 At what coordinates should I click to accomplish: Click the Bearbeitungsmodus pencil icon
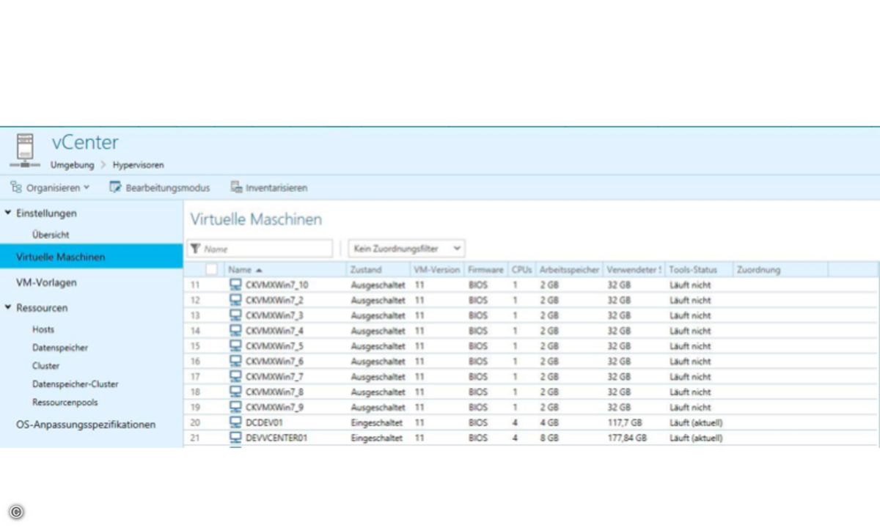[115, 188]
